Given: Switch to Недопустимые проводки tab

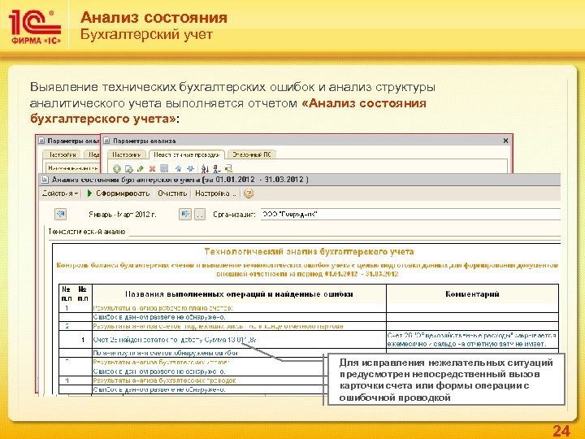Looking at the screenshot, I should tap(187, 154).
